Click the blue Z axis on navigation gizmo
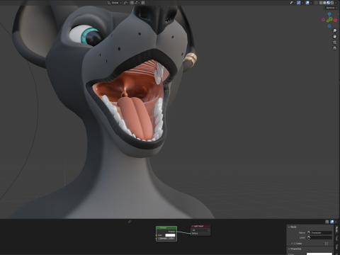Screen dimensions: 340x255 tap(329, 13)
